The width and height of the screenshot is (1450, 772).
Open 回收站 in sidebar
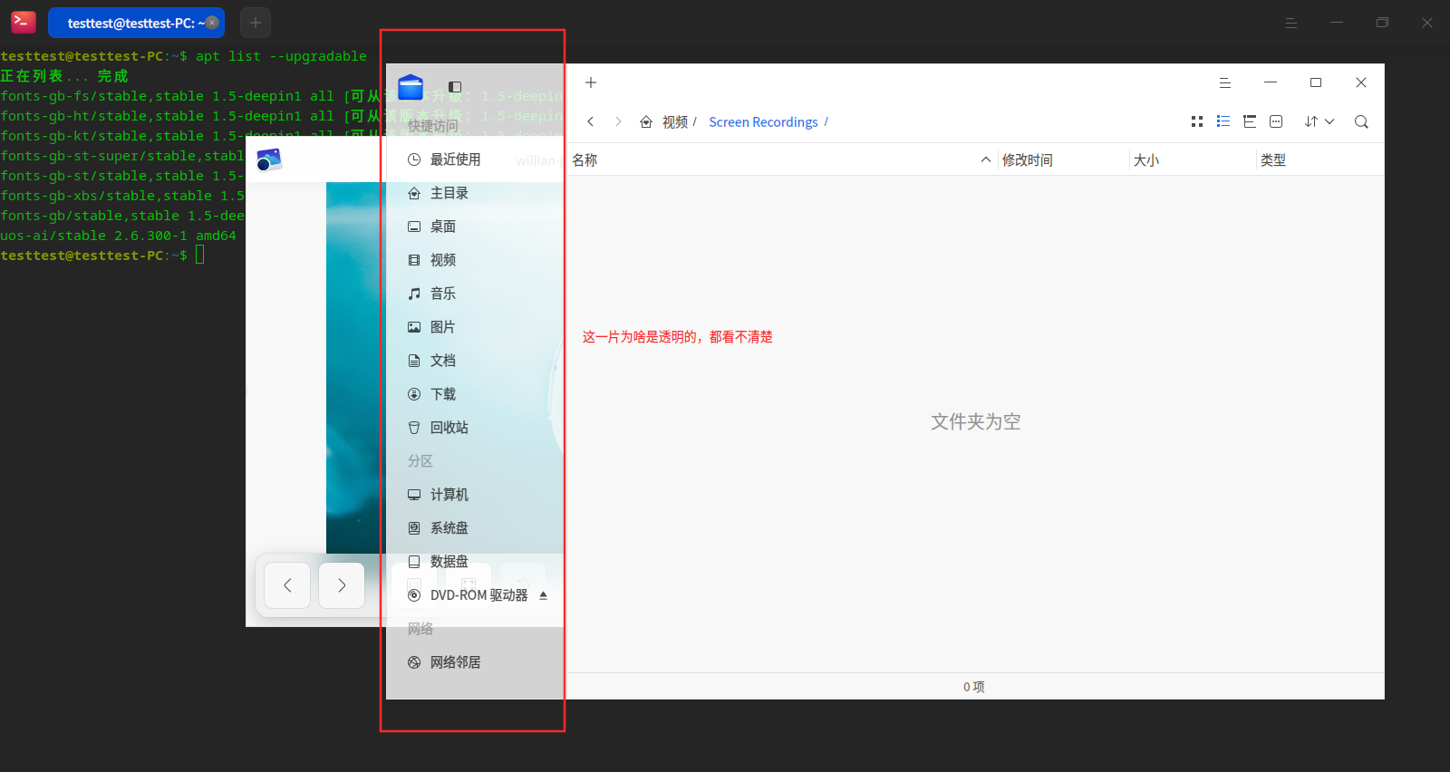pos(475,428)
